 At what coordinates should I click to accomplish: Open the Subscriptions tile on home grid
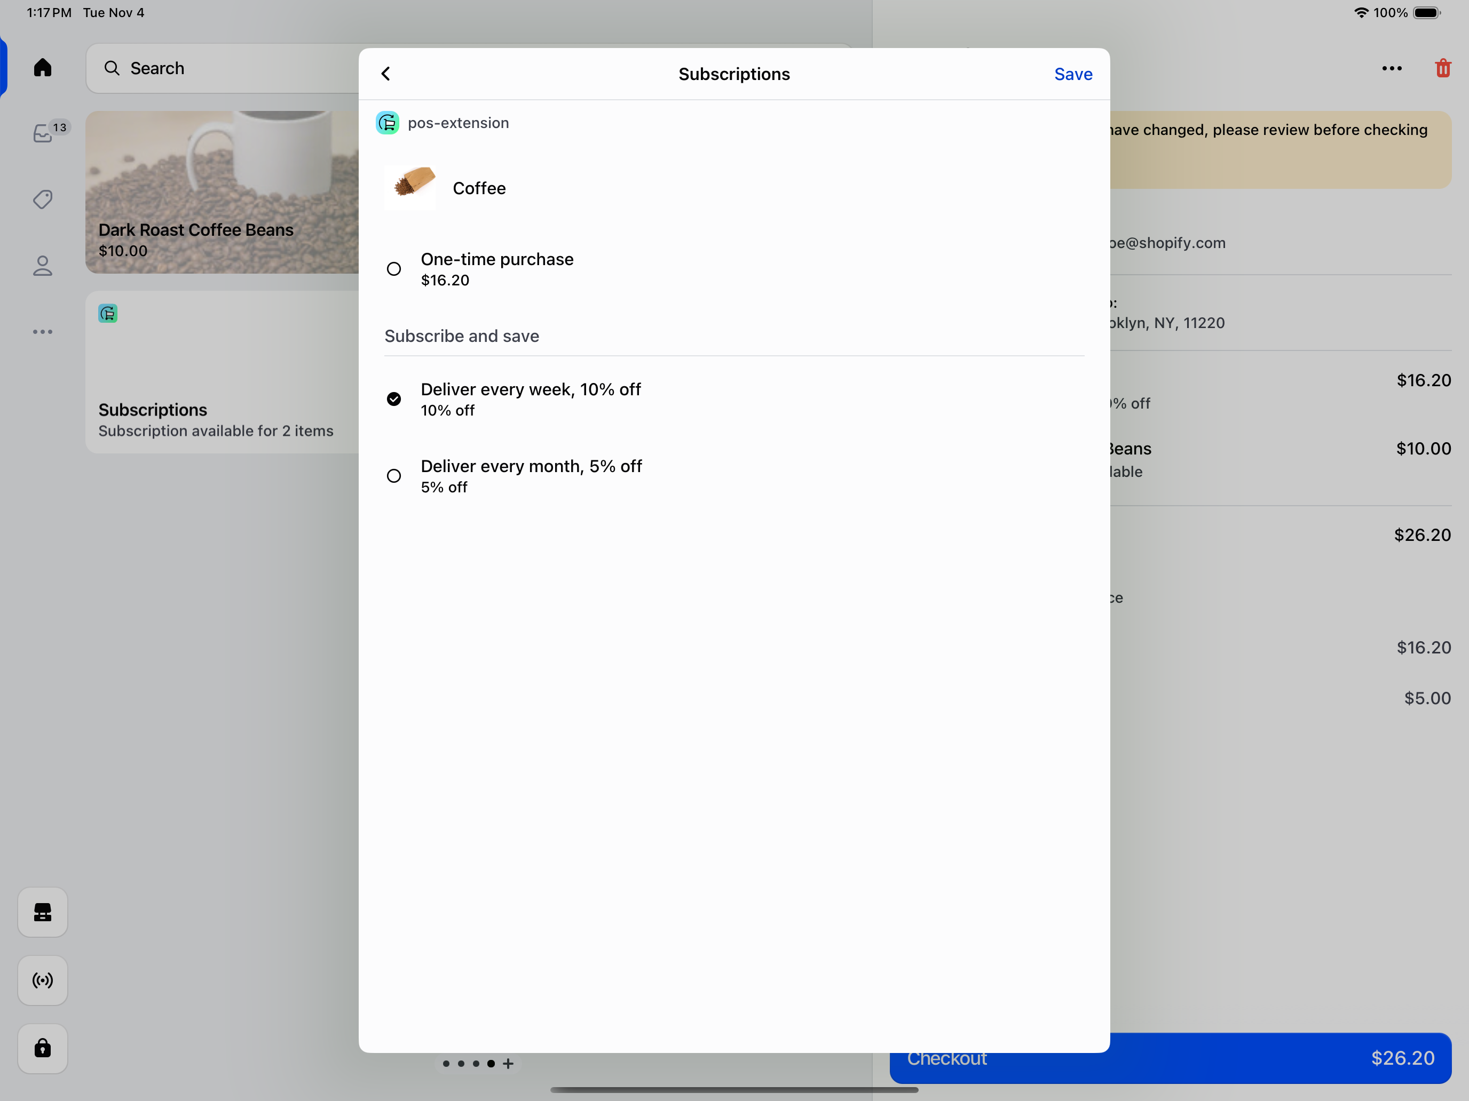(x=222, y=372)
